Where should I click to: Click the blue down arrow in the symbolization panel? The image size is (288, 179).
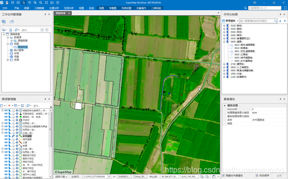(280, 21)
